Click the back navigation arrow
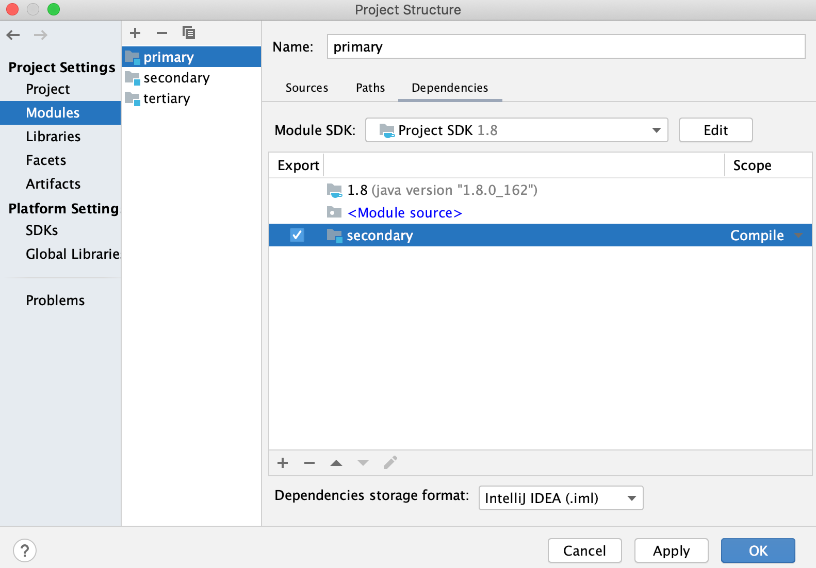816x568 pixels. pyautogui.click(x=13, y=35)
